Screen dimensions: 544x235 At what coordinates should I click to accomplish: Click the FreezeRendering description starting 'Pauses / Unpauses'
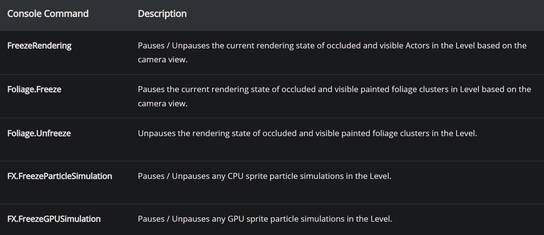pyautogui.click(x=332, y=52)
